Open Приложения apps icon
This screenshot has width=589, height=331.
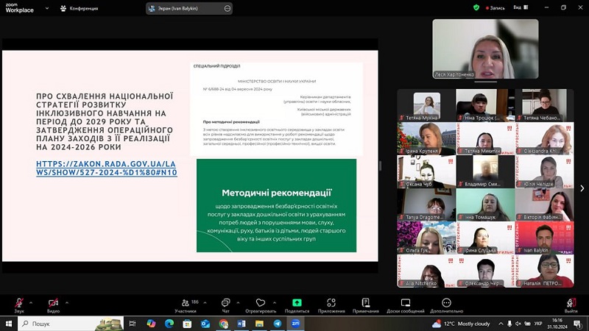pyautogui.click(x=331, y=302)
